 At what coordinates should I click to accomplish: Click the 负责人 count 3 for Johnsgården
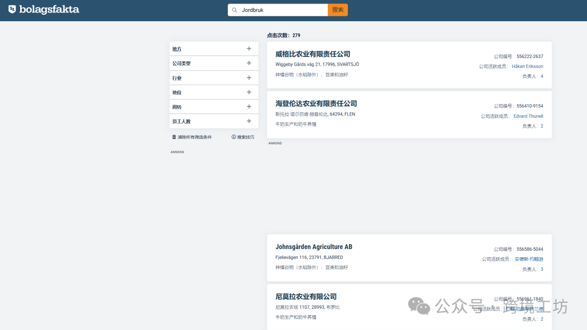[x=541, y=269]
